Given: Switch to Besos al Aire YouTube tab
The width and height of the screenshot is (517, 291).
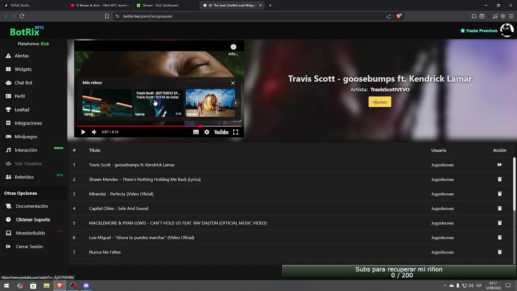Looking at the screenshot, I should 99,5.
